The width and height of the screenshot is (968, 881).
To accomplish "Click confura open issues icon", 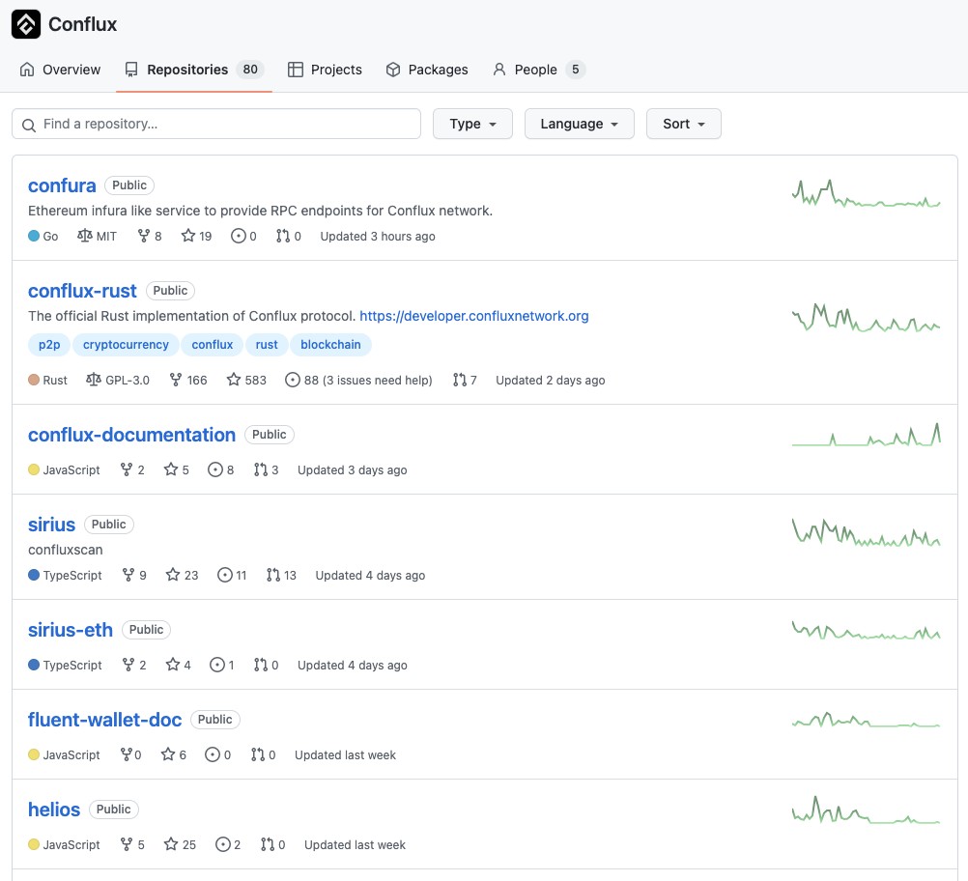I will (239, 236).
